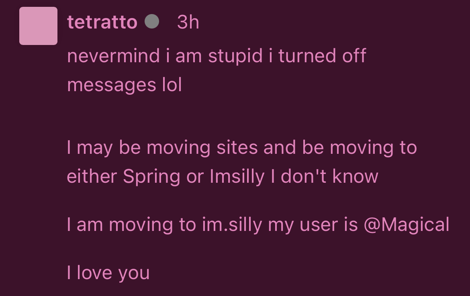The width and height of the screenshot is (470, 296).
Task: Open the @Magical user mention
Action: point(407,225)
